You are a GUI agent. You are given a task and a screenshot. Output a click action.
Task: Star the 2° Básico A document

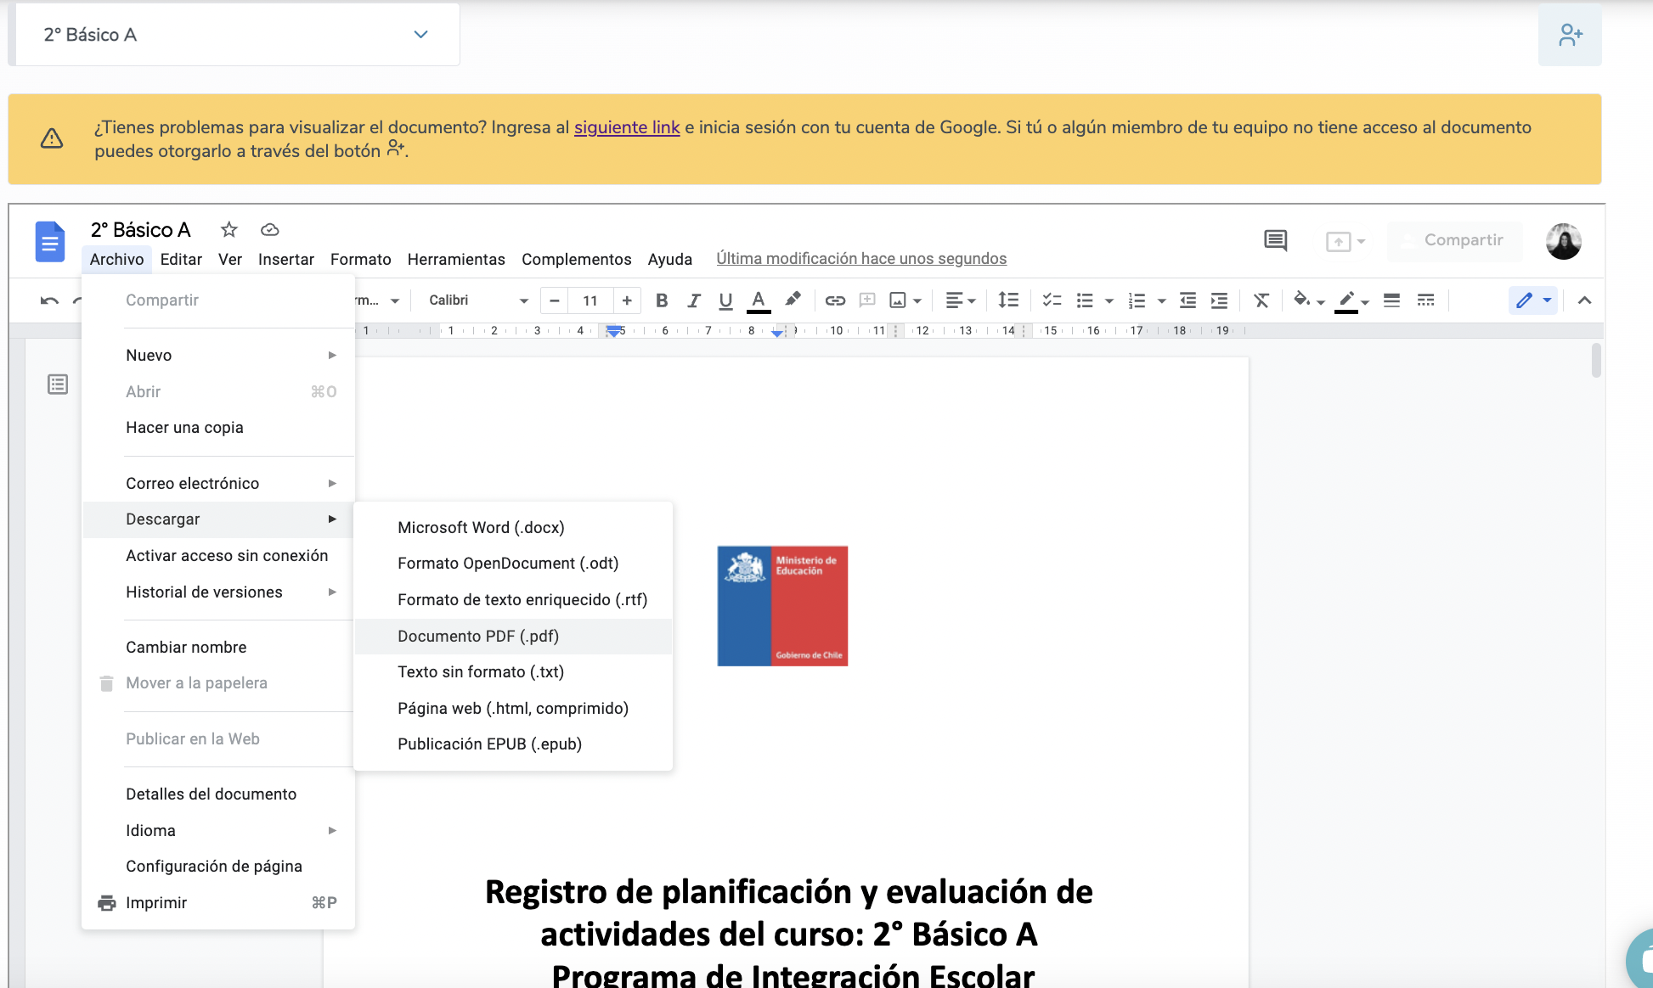tap(228, 230)
